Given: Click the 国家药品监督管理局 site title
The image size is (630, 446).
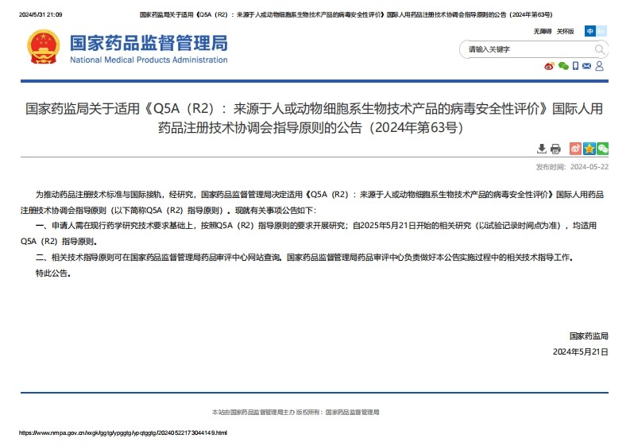Looking at the screenshot, I should pos(149,43).
